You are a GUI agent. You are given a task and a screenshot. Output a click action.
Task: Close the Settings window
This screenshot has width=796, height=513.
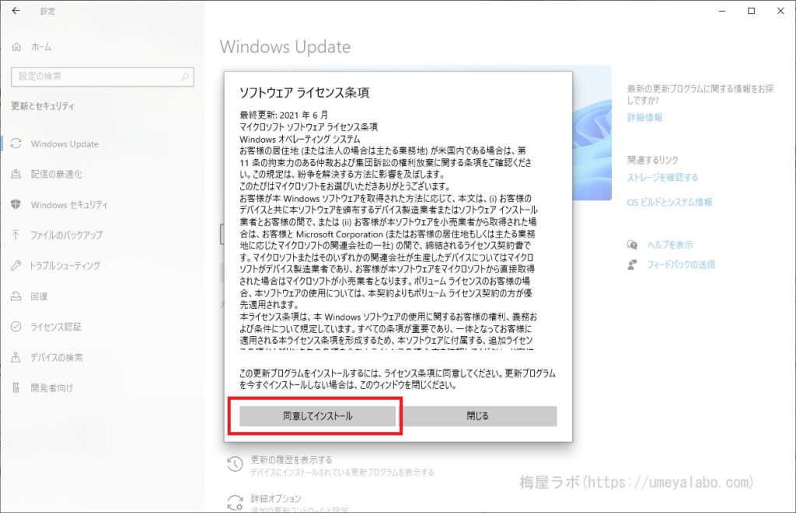(x=780, y=11)
